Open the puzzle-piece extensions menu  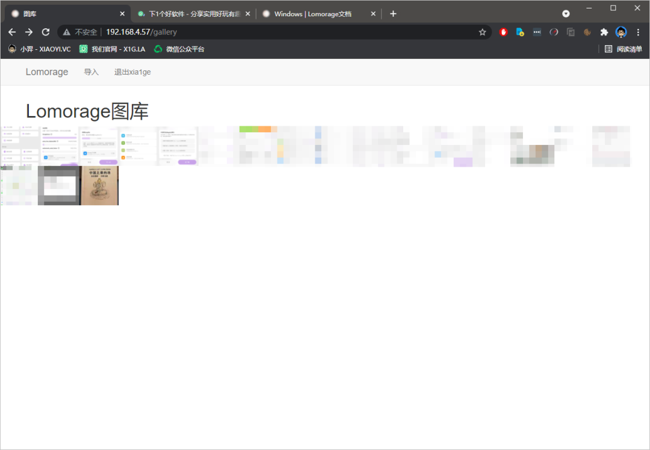[604, 32]
